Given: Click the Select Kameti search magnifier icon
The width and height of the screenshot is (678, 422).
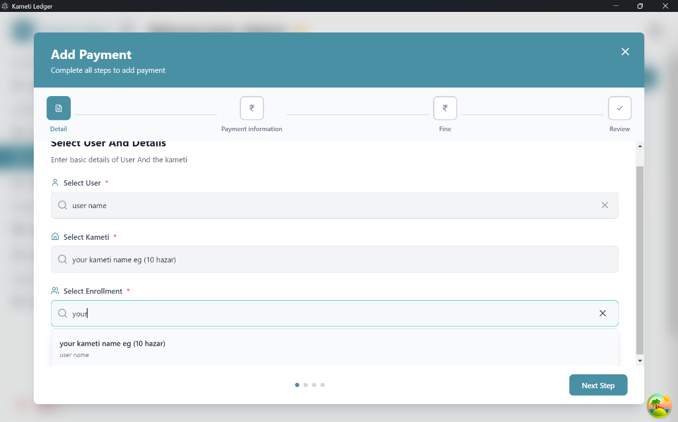Looking at the screenshot, I should (63, 259).
